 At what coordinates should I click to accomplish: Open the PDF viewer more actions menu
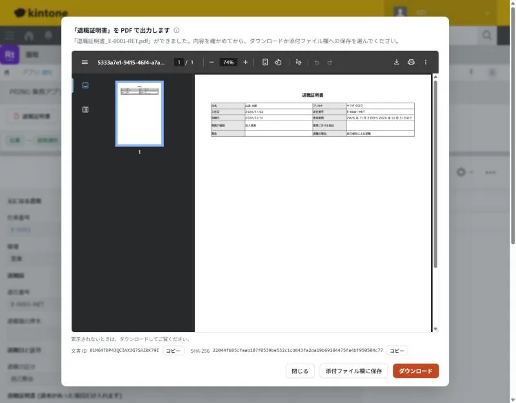pos(426,62)
